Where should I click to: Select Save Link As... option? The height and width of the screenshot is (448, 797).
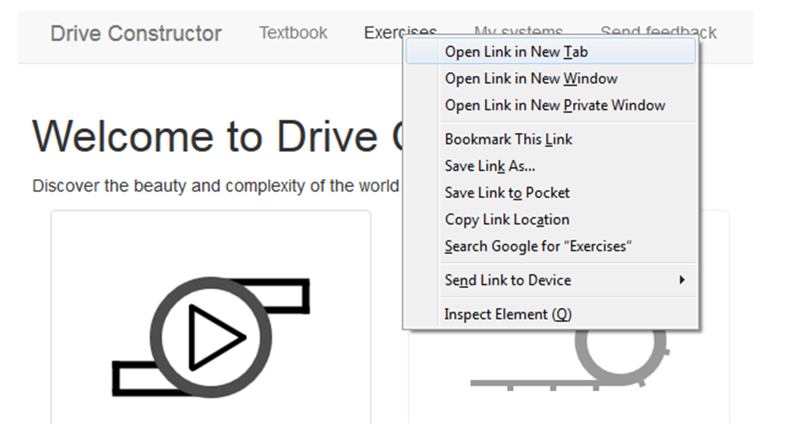click(x=489, y=166)
